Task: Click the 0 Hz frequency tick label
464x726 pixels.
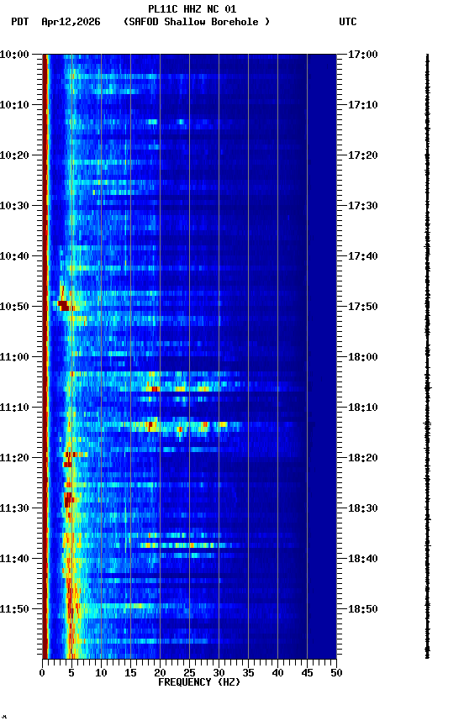Action: point(42,673)
